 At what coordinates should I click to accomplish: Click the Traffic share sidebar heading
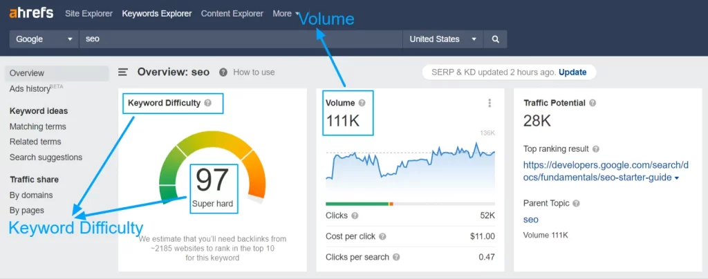(x=35, y=180)
